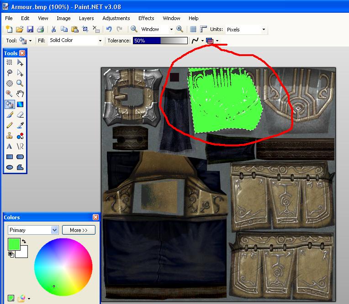The image size is (349, 304).
Task: Click the Tolerance slider bar
Action: tap(160, 41)
